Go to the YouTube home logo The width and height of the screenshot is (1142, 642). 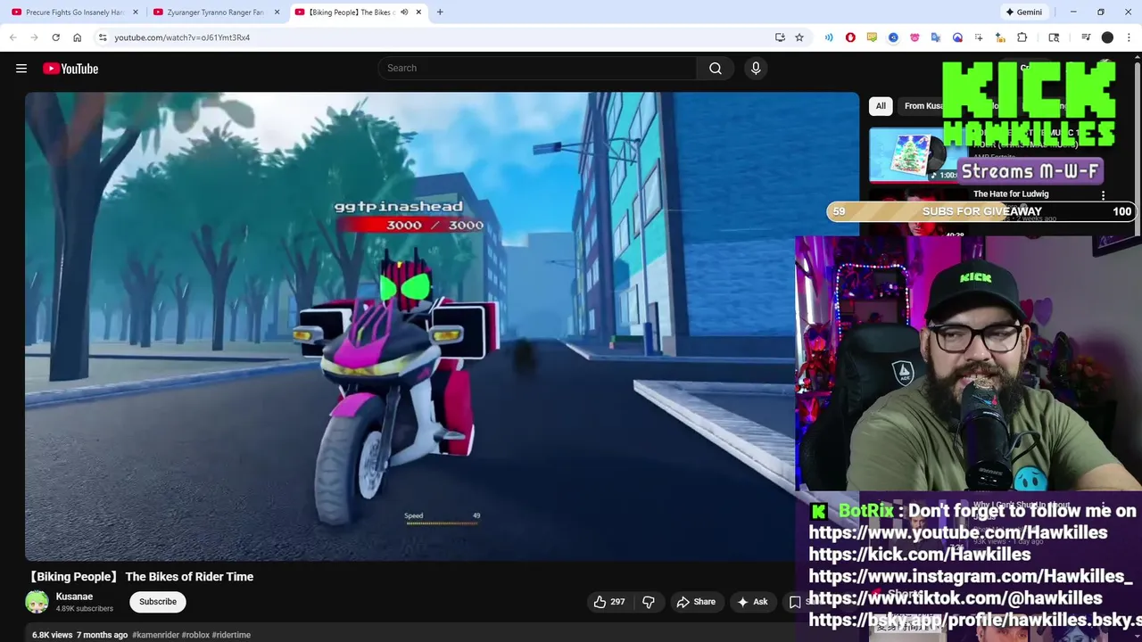click(x=70, y=69)
